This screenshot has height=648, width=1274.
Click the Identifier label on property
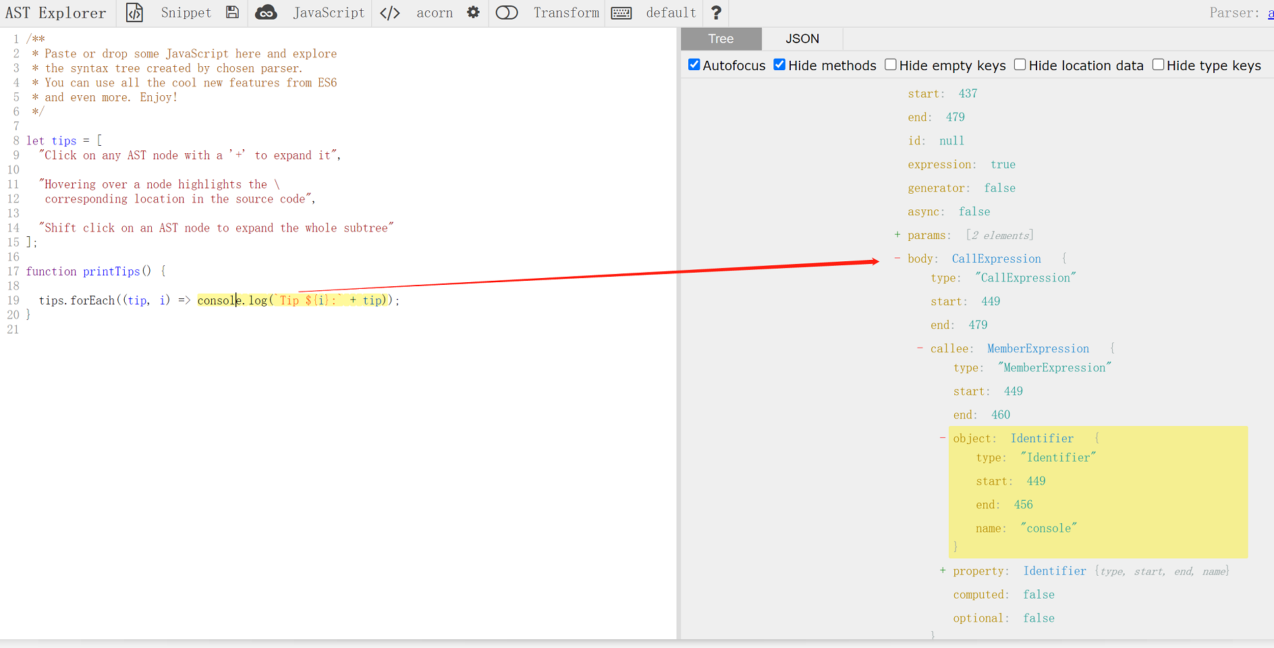tap(1055, 571)
